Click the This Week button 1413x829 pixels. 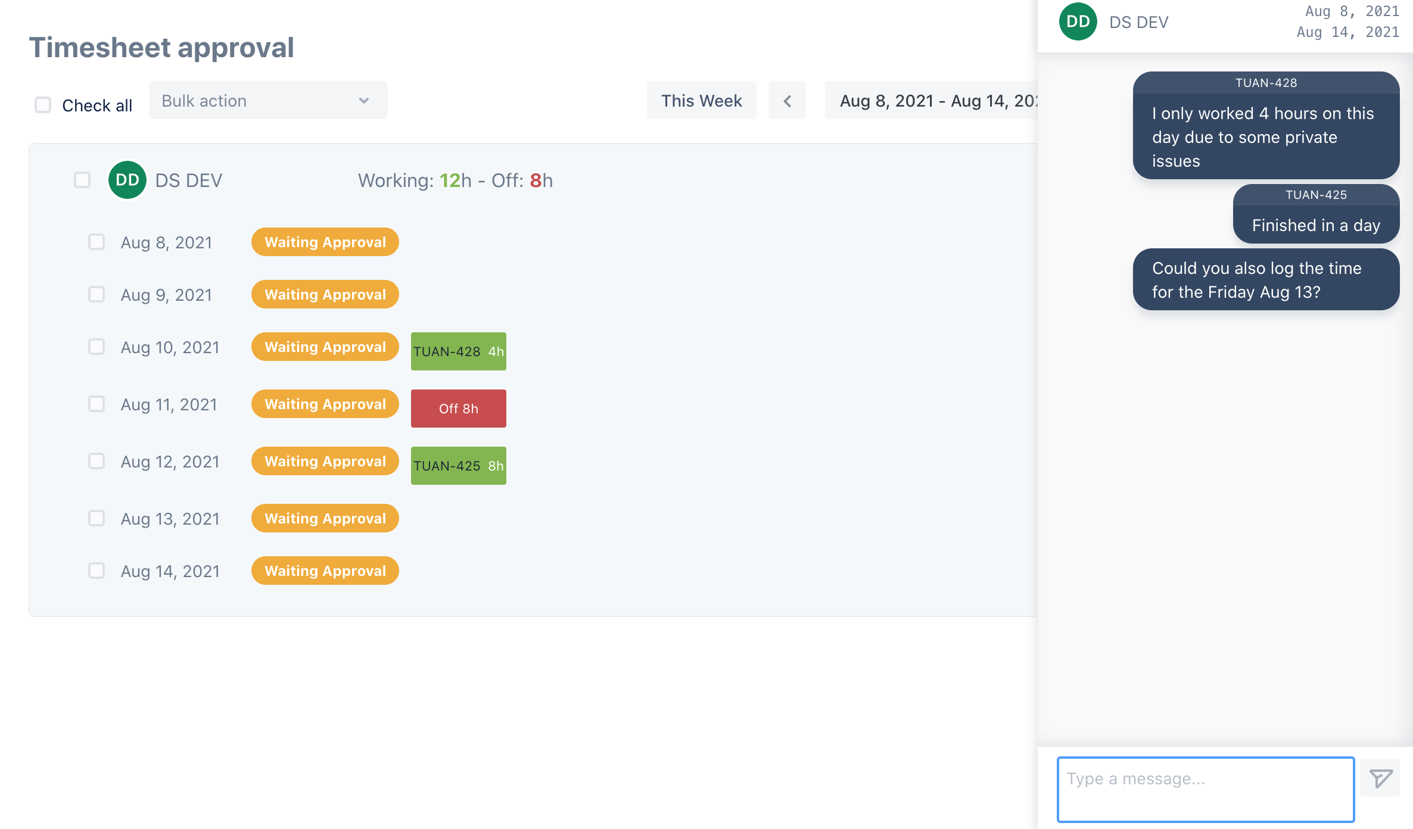tap(701, 101)
